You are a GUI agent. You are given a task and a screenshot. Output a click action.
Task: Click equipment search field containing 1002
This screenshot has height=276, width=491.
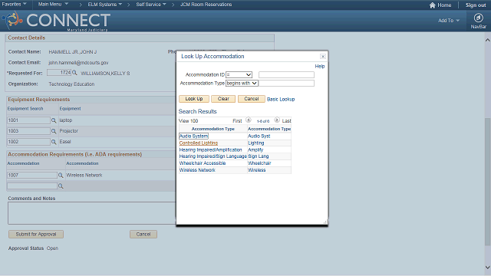(x=28, y=142)
